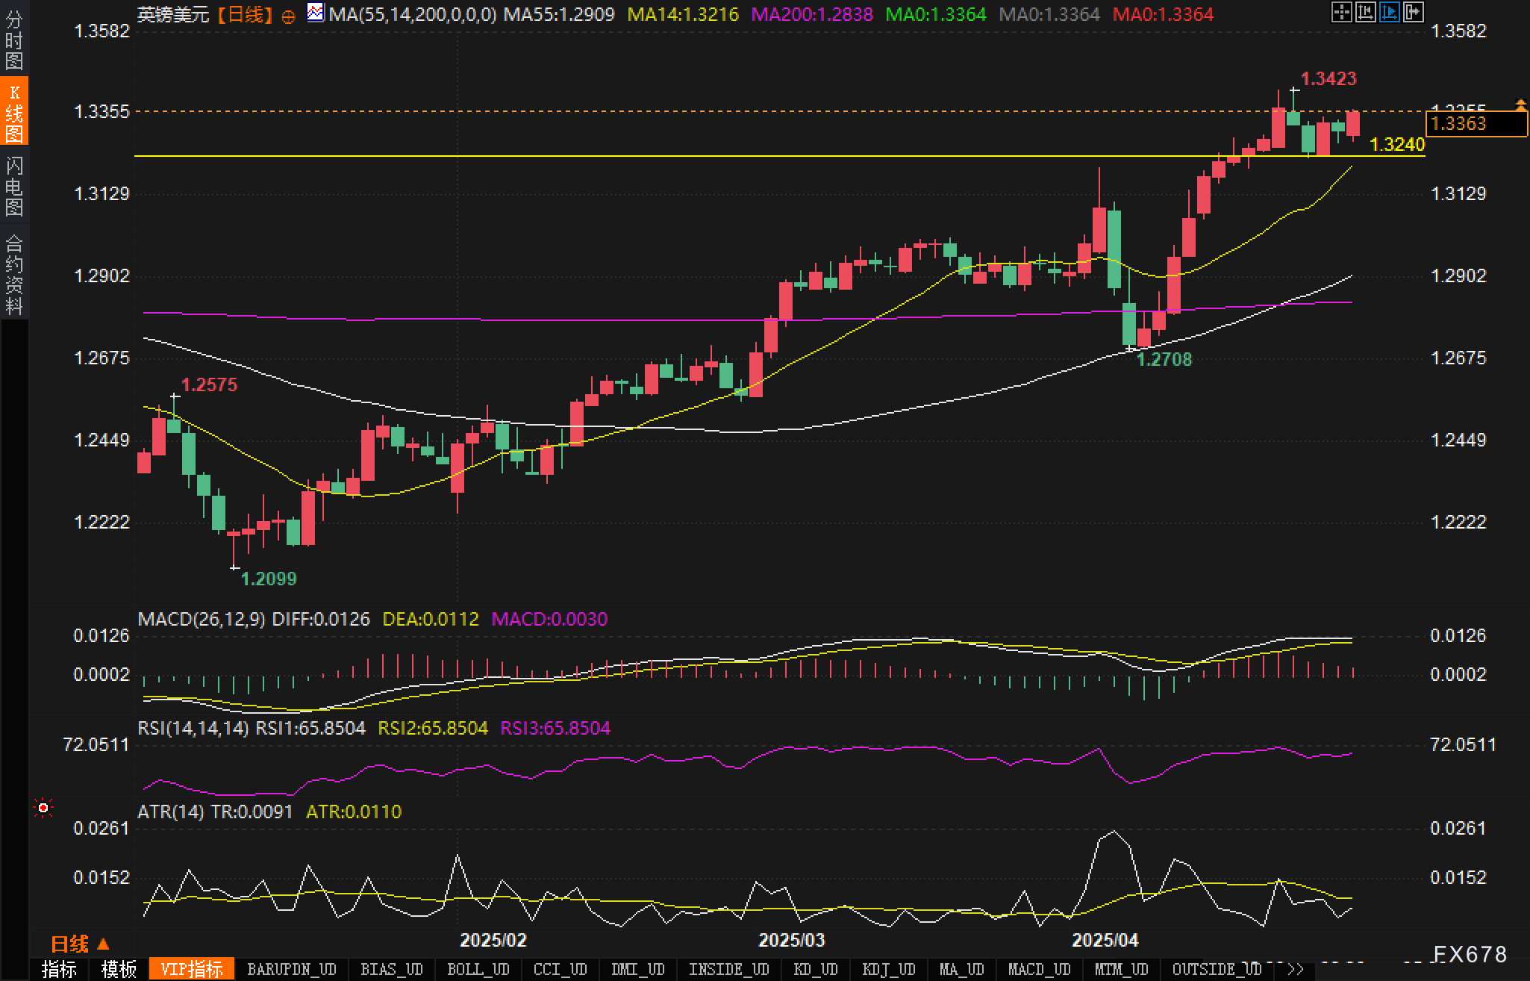Click the orange double-up arrow on price axis
This screenshot has width=1530, height=981.
tap(1520, 105)
